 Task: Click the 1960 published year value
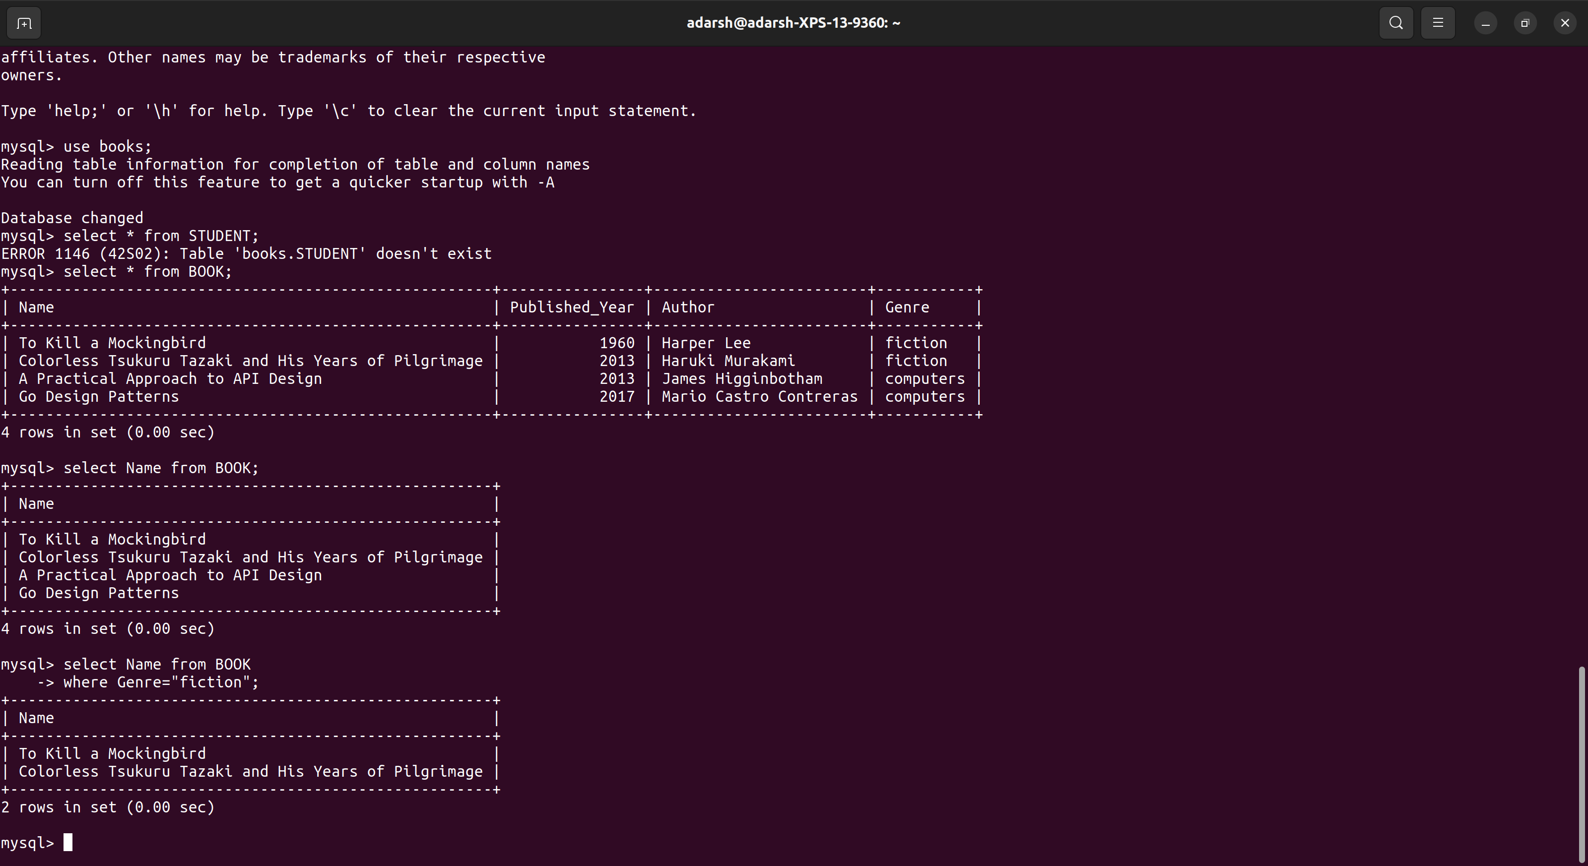tap(616, 343)
